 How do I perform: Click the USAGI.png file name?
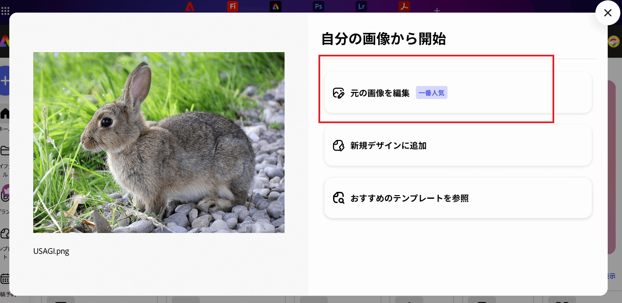coord(51,251)
